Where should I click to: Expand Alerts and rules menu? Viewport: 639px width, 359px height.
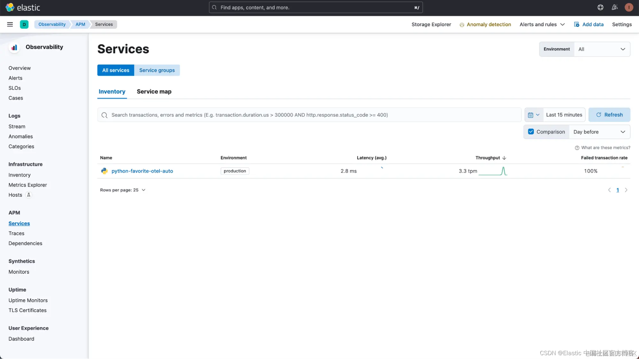click(542, 24)
